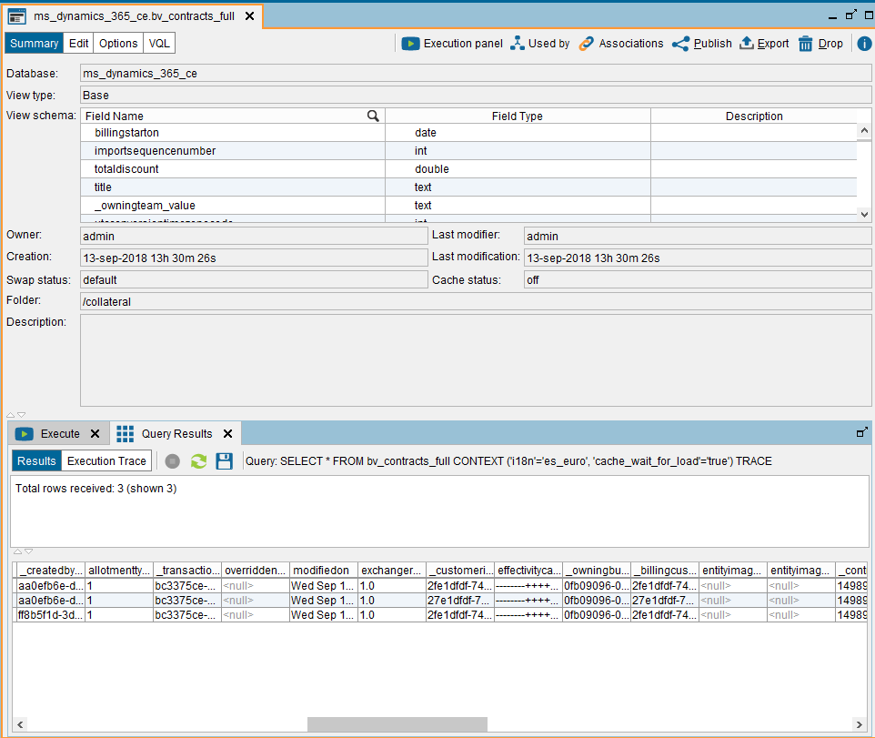The image size is (875, 738).
Task: Switch to the Summary tab
Action: 34,44
